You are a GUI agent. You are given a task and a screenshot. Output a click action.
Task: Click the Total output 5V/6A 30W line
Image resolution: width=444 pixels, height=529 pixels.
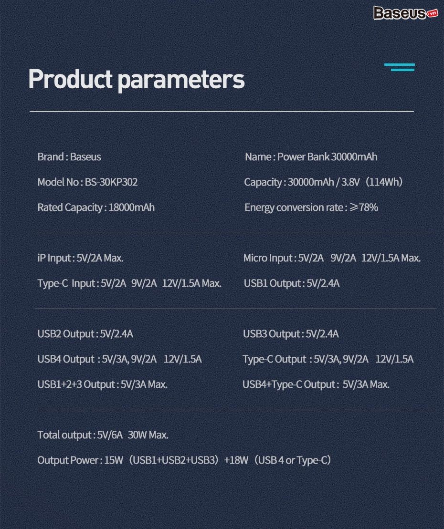click(x=103, y=435)
